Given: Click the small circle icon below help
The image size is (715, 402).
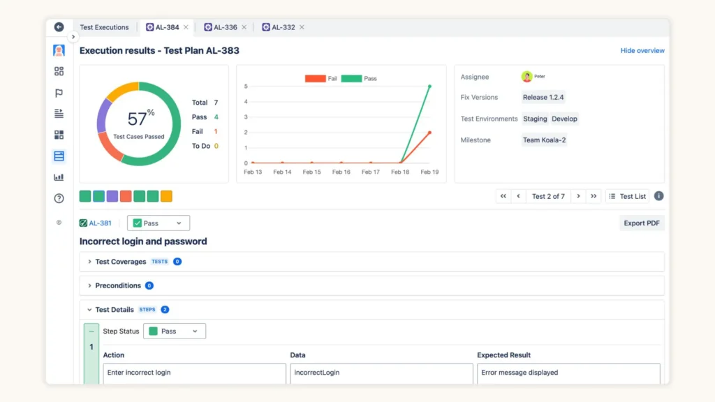Looking at the screenshot, I should pyautogui.click(x=59, y=223).
